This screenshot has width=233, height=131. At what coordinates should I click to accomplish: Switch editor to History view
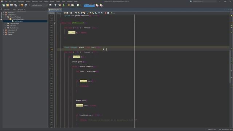(x=59, y=13)
